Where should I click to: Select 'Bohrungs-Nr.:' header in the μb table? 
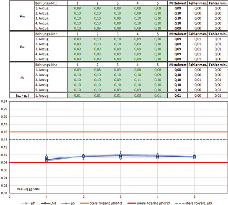46,65
